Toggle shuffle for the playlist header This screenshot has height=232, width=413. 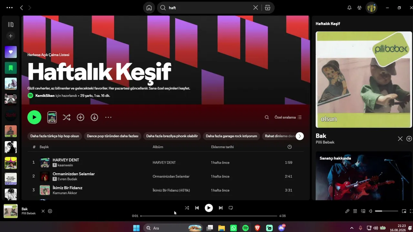click(66, 117)
